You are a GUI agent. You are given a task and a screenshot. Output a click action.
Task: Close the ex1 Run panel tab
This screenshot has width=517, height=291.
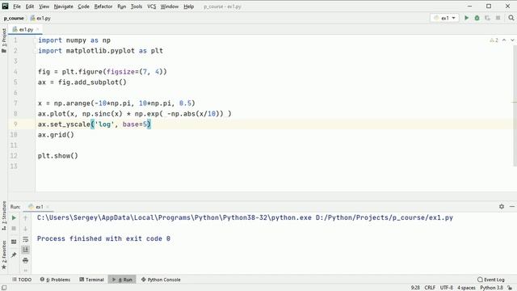click(x=48, y=207)
